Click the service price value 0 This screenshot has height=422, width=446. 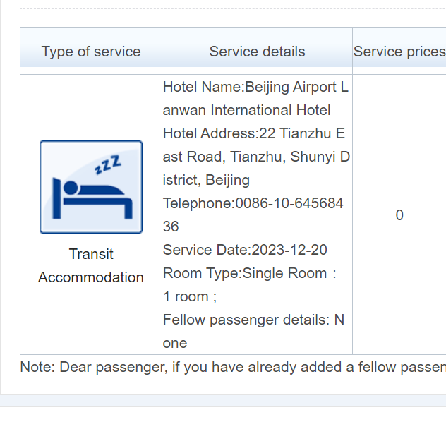[x=399, y=215]
